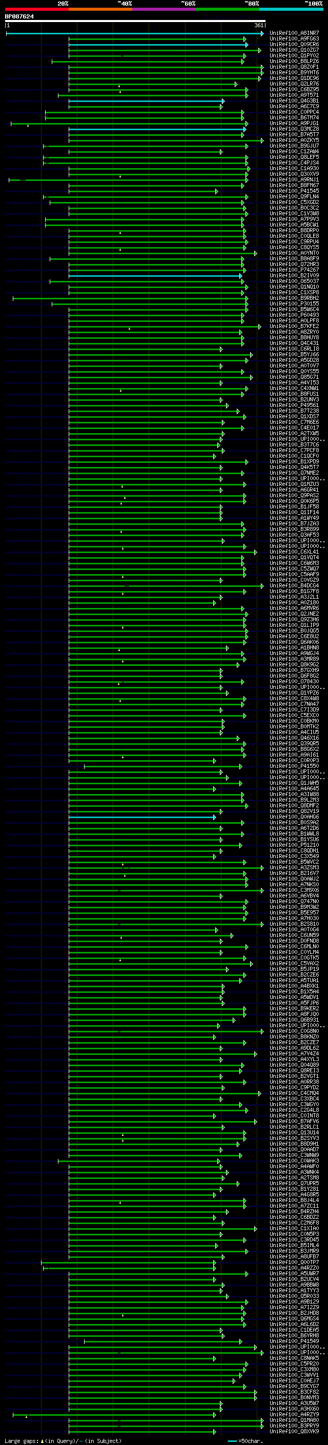The height and width of the screenshot is (1445, 328).
Task: Open hit label UniRef100_A9FG63
Action: pyautogui.click(x=294, y=39)
